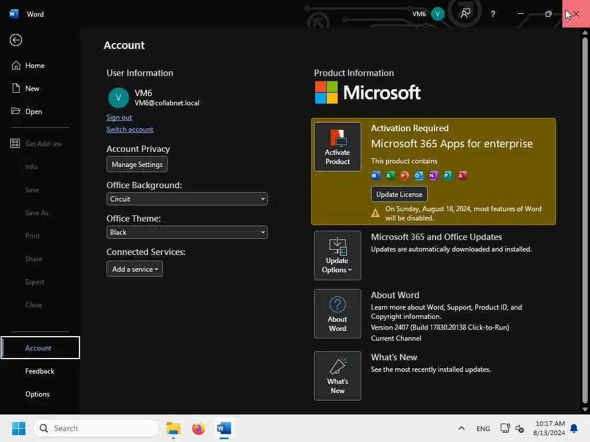Open the Feedback page
This screenshot has height=442, width=590.
pos(40,371)
